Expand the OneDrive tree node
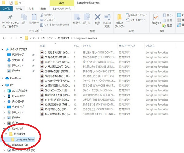 pos(3,78)
